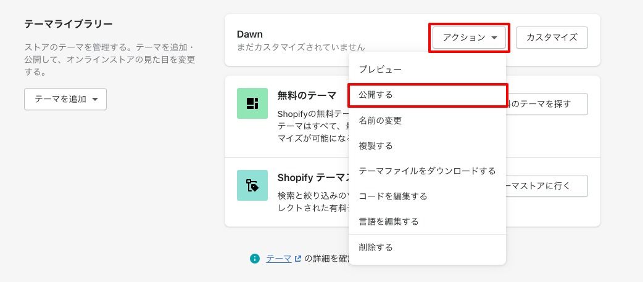Expand the テーマを追加 dropdown
The image size is (643, 282).
(x=65, y=99)
